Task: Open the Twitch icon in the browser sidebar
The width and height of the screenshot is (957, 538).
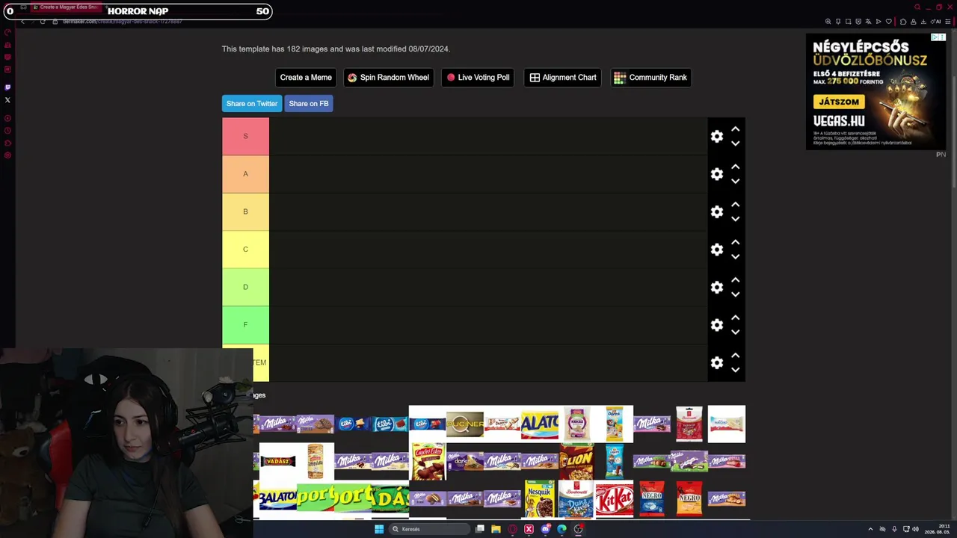Action: [x=7, y=87]
